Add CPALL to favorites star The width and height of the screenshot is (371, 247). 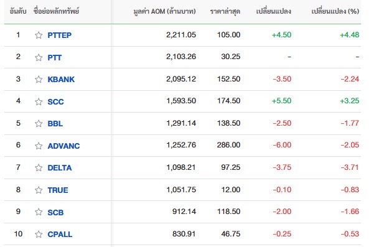39,234
